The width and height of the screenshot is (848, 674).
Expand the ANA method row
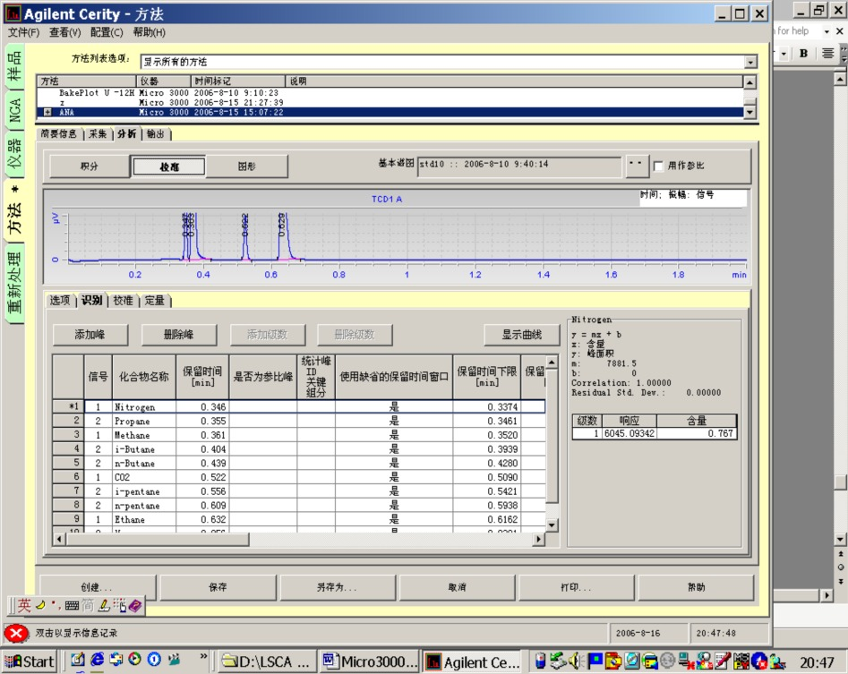click(47, 113)
